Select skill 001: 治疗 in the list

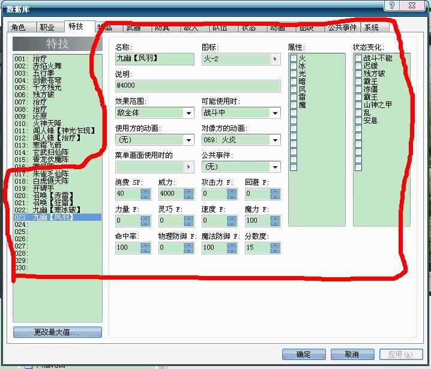(x=58, y=59)
